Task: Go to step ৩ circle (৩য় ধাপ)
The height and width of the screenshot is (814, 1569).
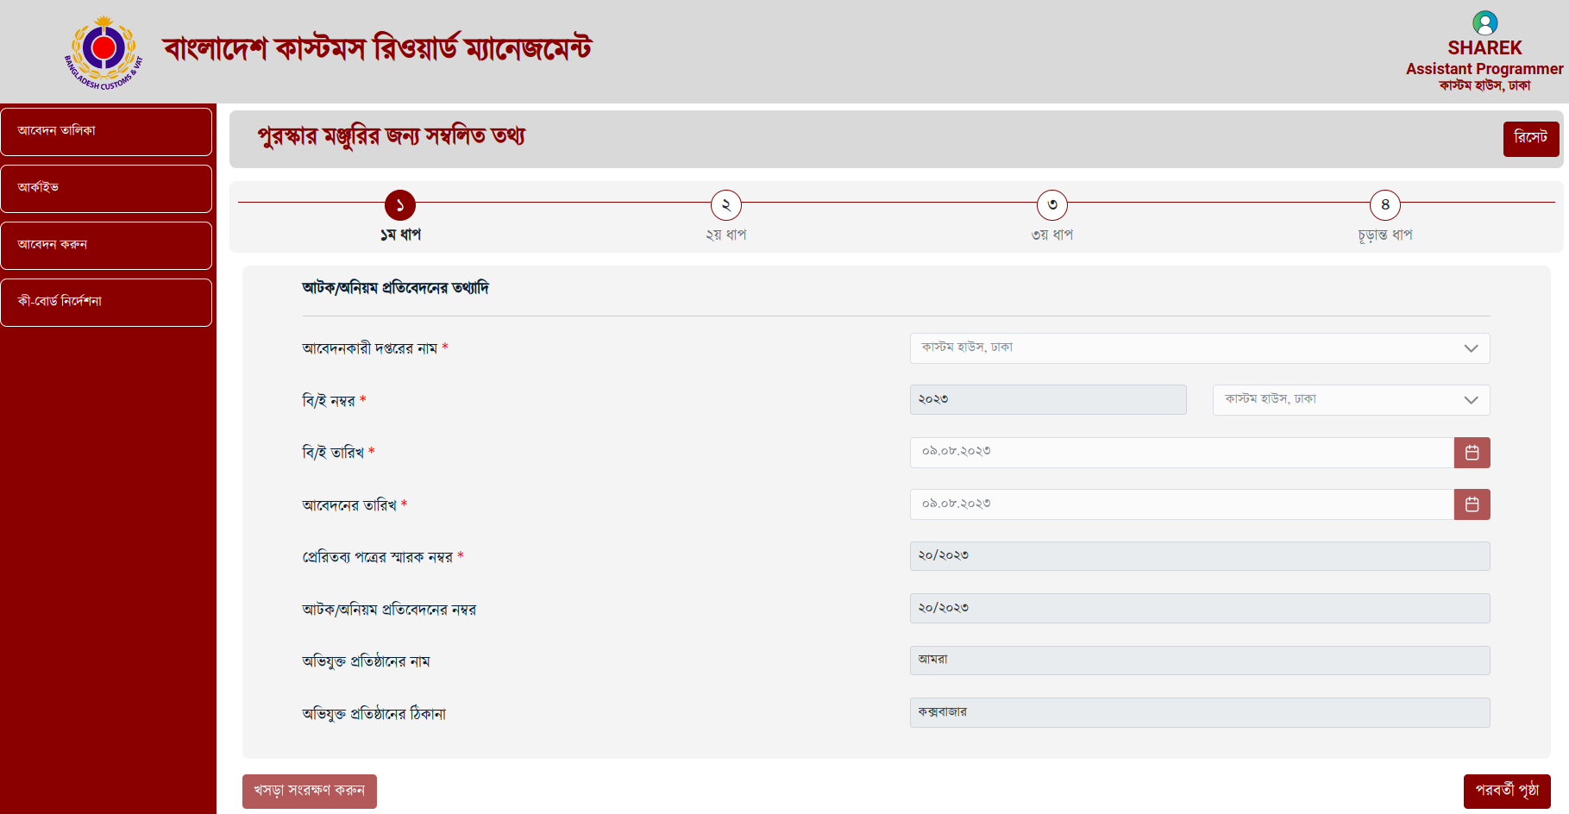Action: [x=1052, y=205]
